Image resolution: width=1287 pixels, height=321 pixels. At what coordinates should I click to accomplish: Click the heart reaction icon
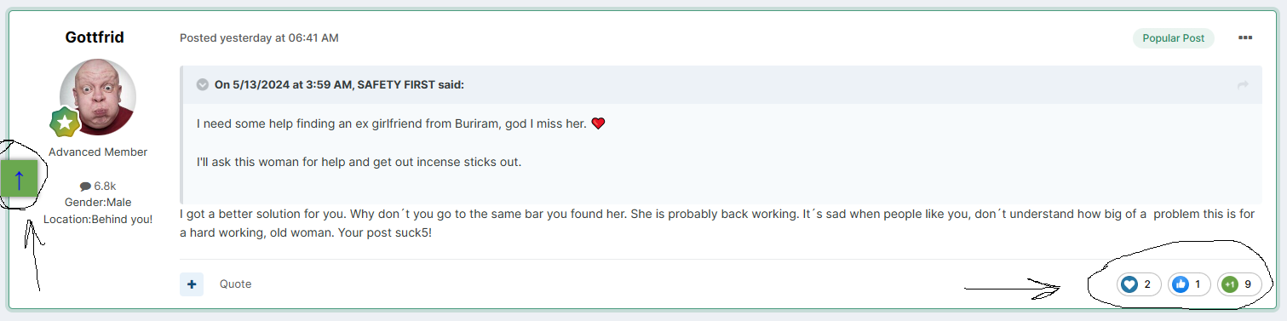(1129, 284)
